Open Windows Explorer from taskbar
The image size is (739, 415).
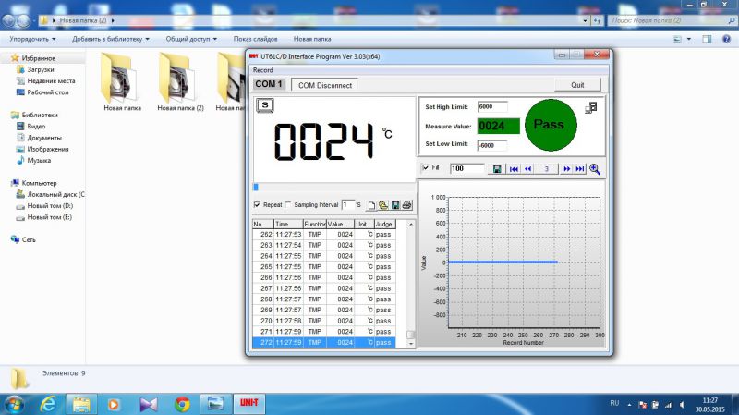(x=81, y=404)
